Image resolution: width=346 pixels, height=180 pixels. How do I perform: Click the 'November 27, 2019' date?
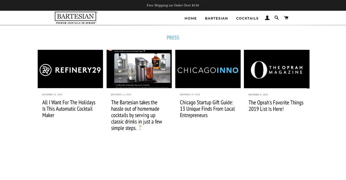pyautogui.click(x=190, y=95)
